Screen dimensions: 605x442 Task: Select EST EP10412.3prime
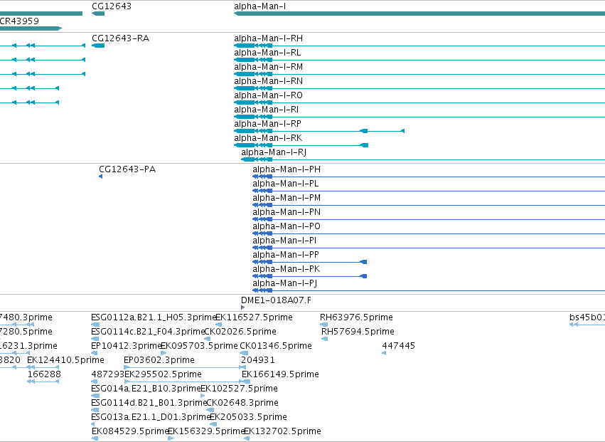point(126,346)
